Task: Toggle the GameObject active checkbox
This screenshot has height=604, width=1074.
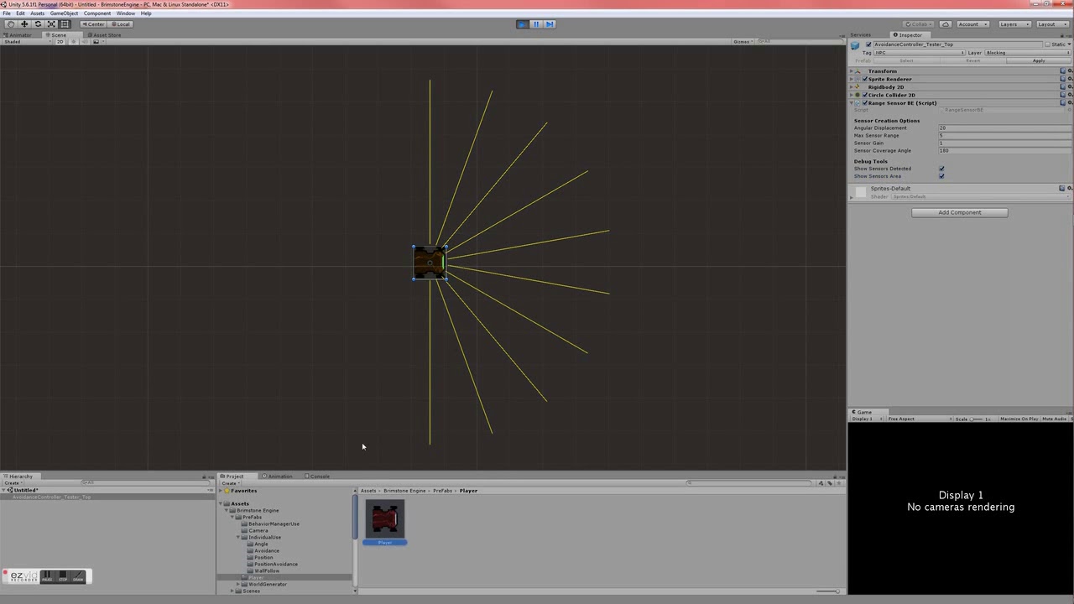Action: click(868, 44)
